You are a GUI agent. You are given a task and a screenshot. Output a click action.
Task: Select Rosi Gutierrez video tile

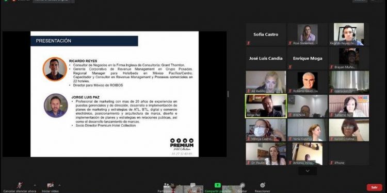308,34
